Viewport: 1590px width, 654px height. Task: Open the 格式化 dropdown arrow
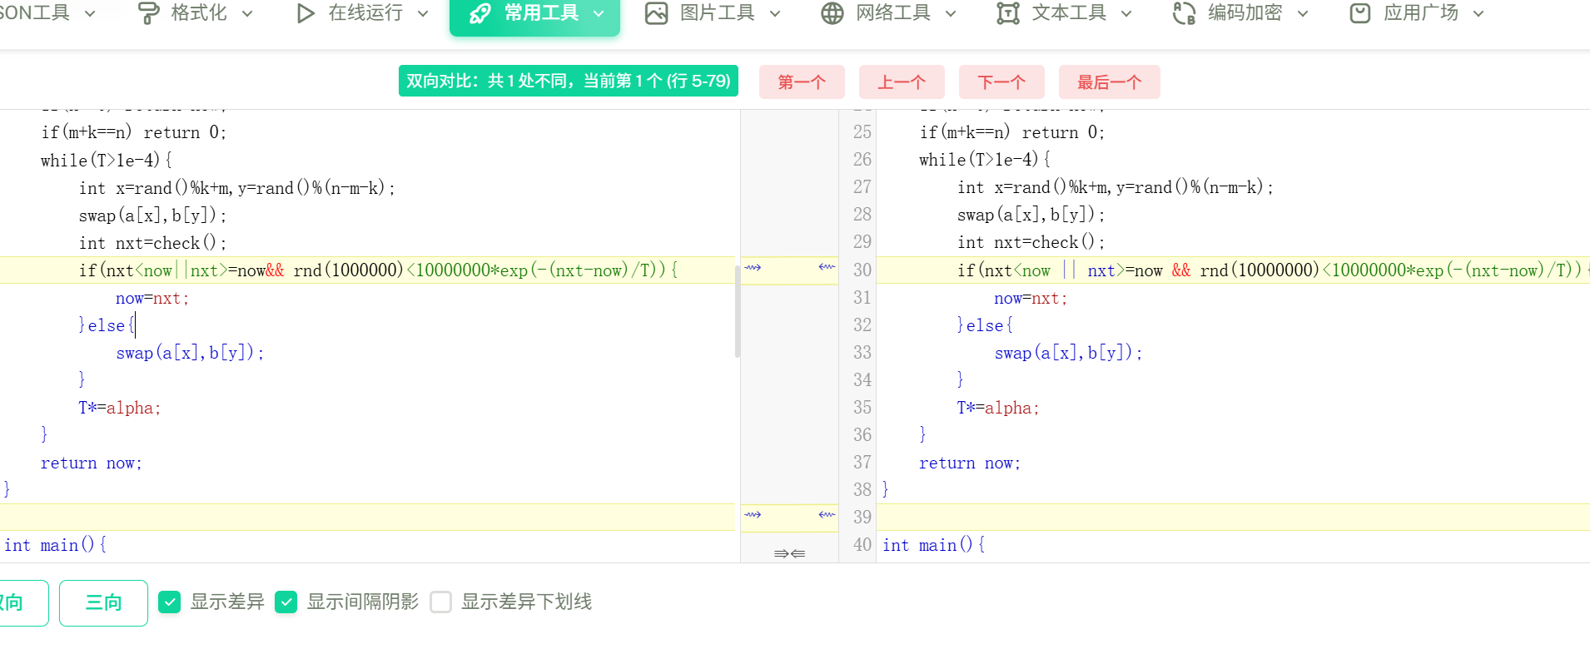click(x=247, y=14)
